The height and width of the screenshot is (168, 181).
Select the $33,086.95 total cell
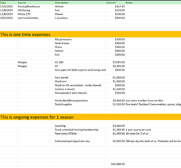pyautogui.click(x=115, y=164)
